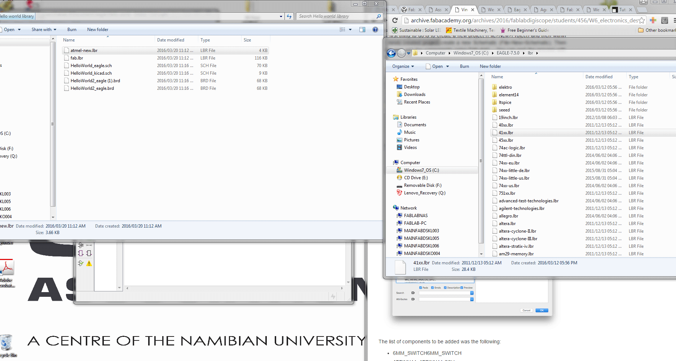Select Windows7_OS (C:) in navigation pane
This screenshot has width=676, height=361.
(x=421, y=170)
